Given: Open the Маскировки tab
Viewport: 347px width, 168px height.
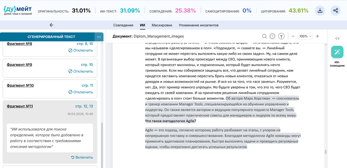Looking at the screenshot, I should click(x=162, y=25).
